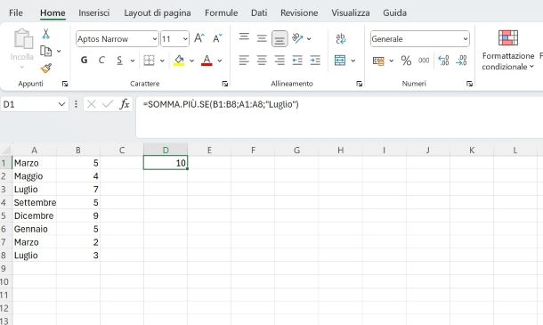This screenshot has width=543, height=325.
Task: Click the increase decimal icon
Action: 443,61
